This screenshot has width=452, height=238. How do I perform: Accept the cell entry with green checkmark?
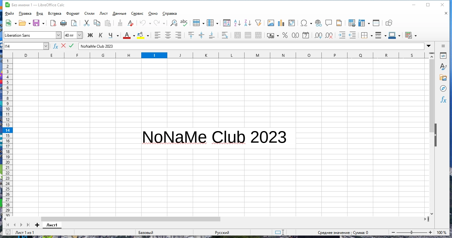coord(71,46)
